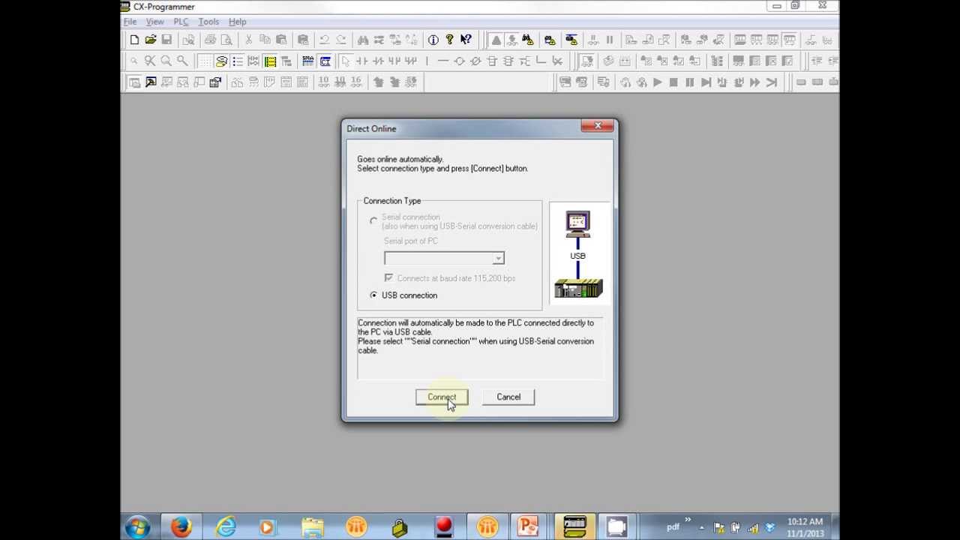Click the Windows Start orb
Screen dimensions: 960x540
click(138, 527)
